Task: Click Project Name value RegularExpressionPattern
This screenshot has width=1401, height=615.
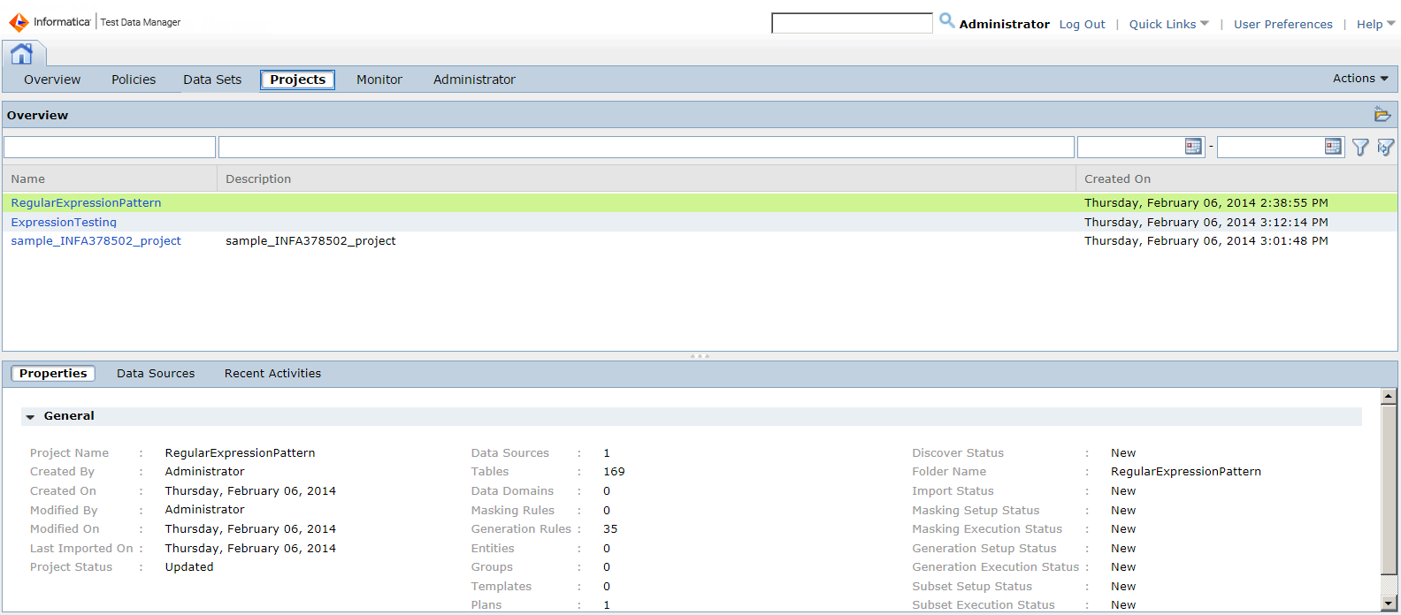Action: (240, 453)
